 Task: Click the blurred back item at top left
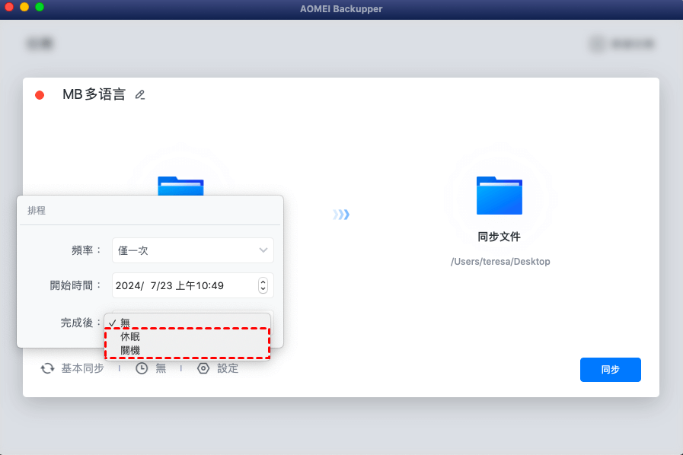click(40, 43)
